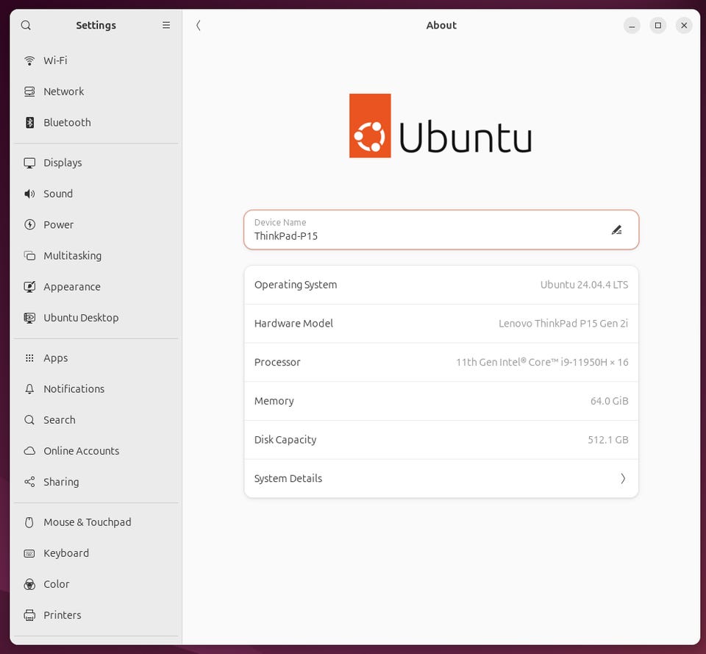Open the Settings hamburger menu

(166, 25)
